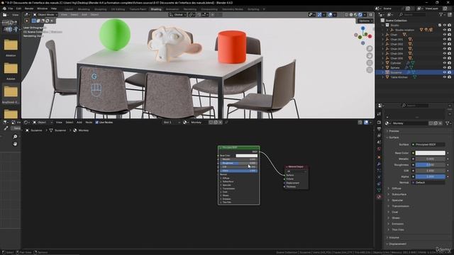Open the Object Data (green triangle) properties tab

click(x=379, y=190)
